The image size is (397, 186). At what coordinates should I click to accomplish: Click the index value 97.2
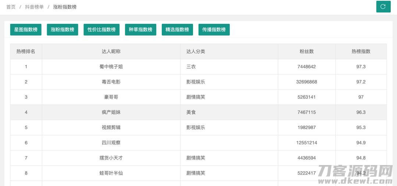(x=361, y=82)
